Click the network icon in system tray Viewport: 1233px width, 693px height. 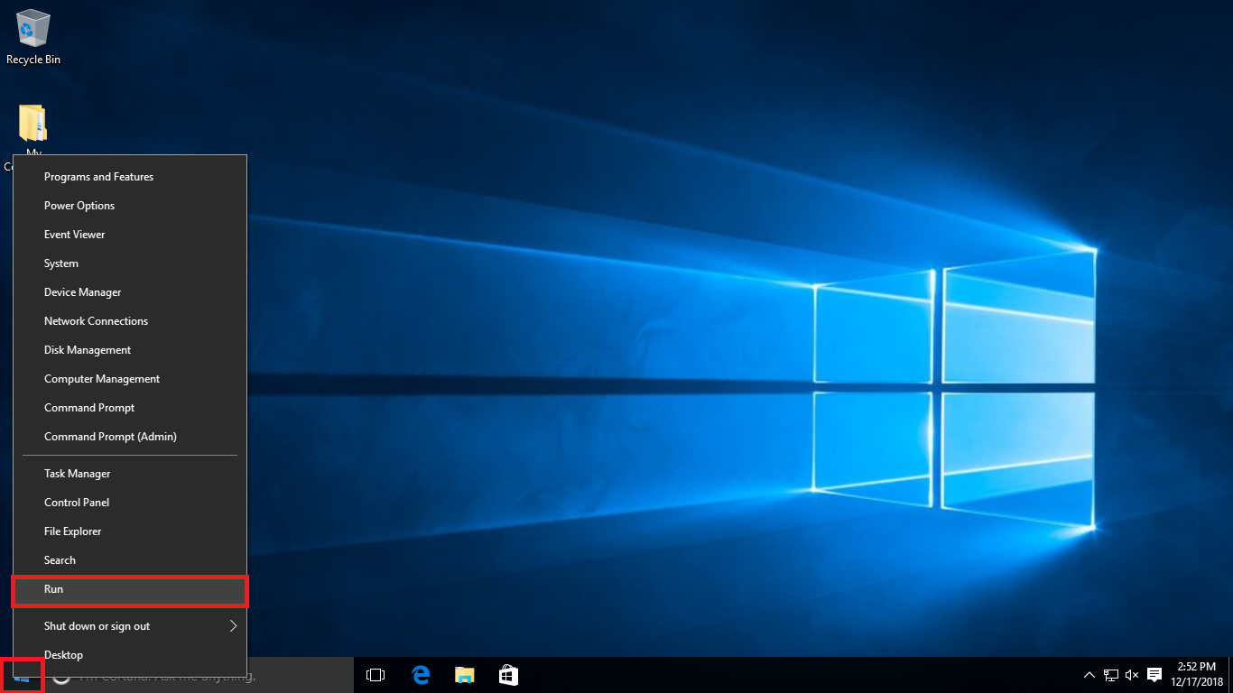[1111, 675]
